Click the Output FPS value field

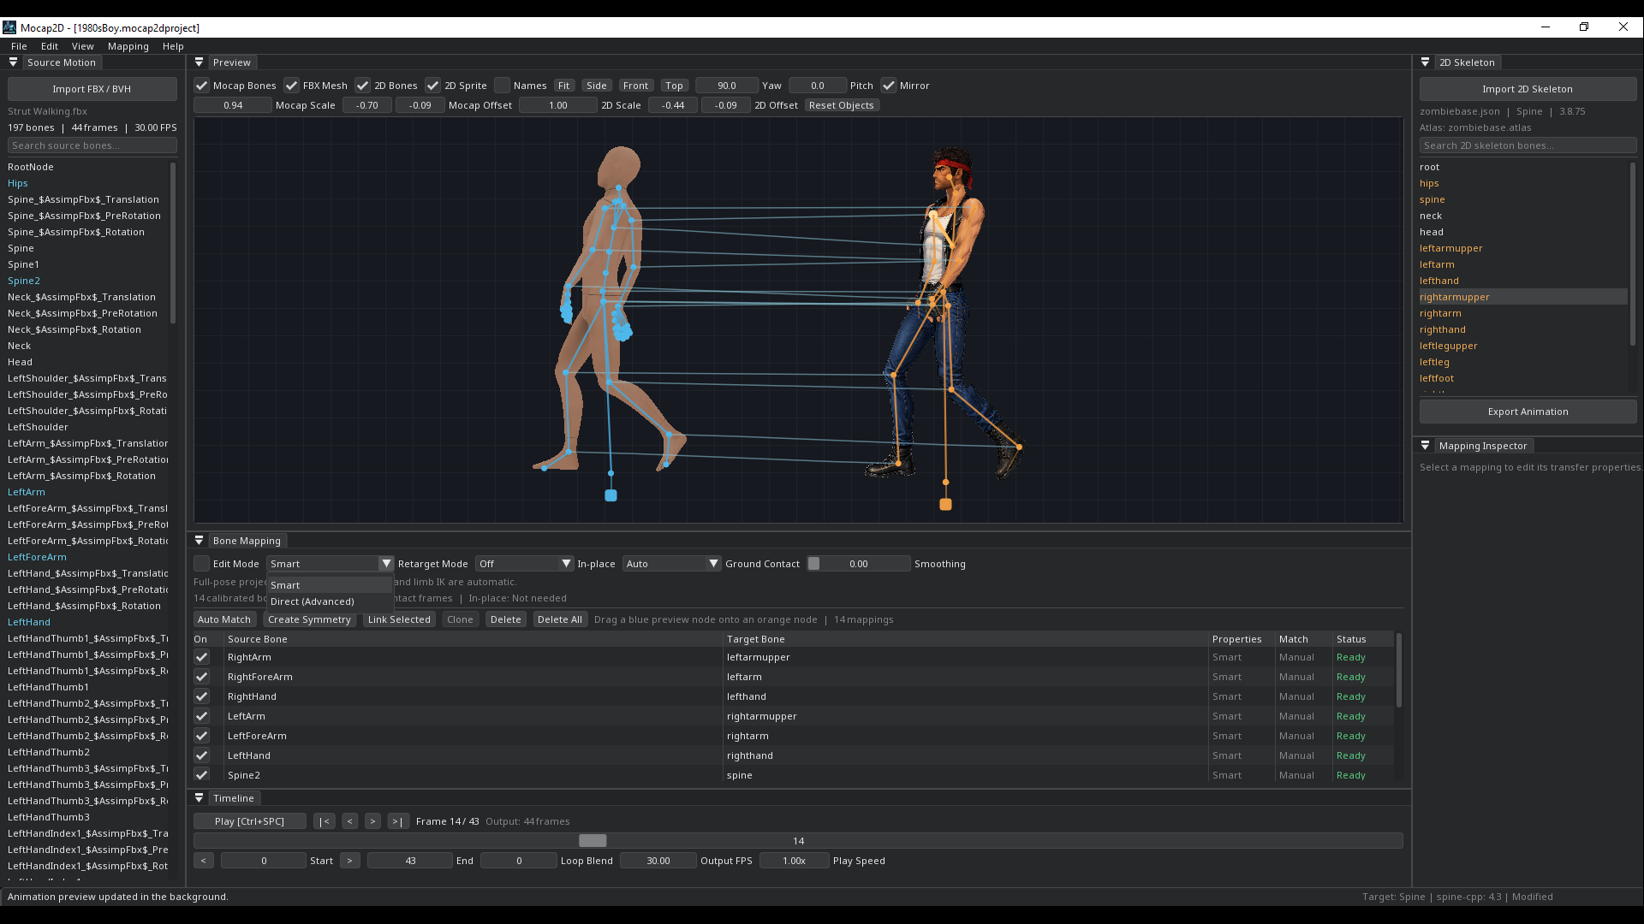point(658,861)
